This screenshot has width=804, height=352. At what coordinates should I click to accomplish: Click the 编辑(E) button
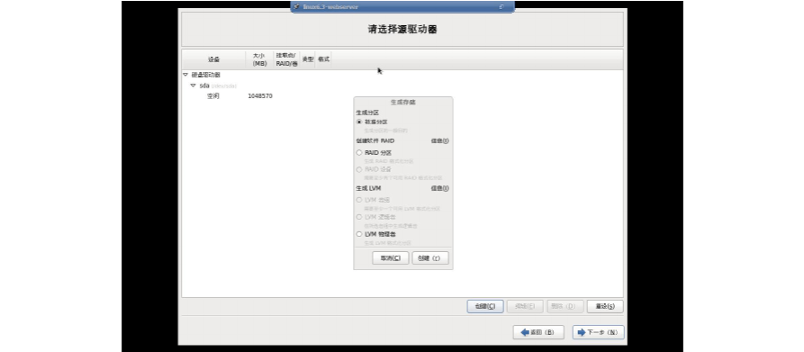[525, 306]
